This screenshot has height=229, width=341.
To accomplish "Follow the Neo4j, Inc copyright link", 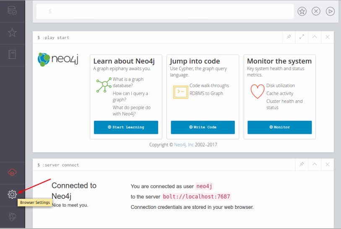I will [x=184, y=145].
